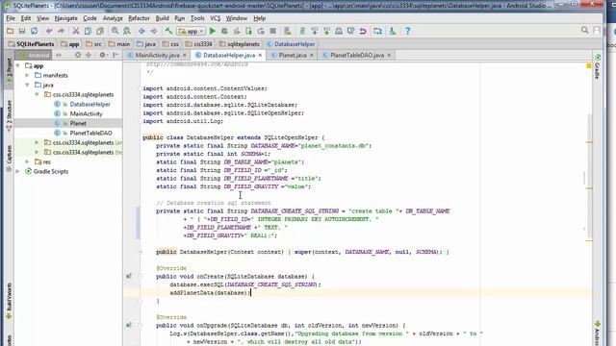Click the Navigate Forward arrow icon
The height and width of the screenshot is (346, 616).
click(x=154, y=31)
